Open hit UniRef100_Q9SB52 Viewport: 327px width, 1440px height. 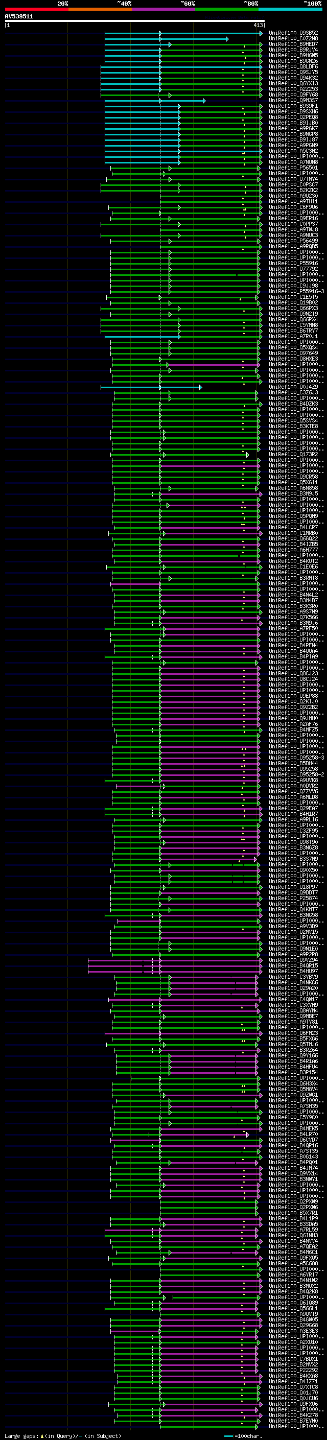[293, 33]
